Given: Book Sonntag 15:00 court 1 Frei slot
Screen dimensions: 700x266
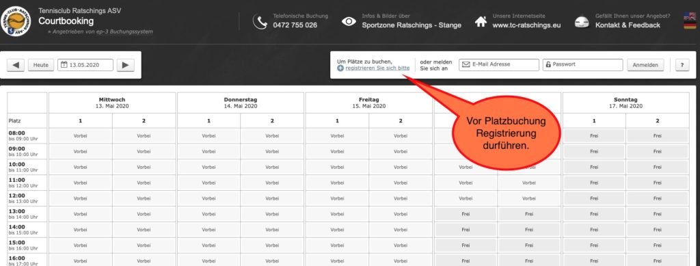Looking at the screenshot, I should point(594,245).
